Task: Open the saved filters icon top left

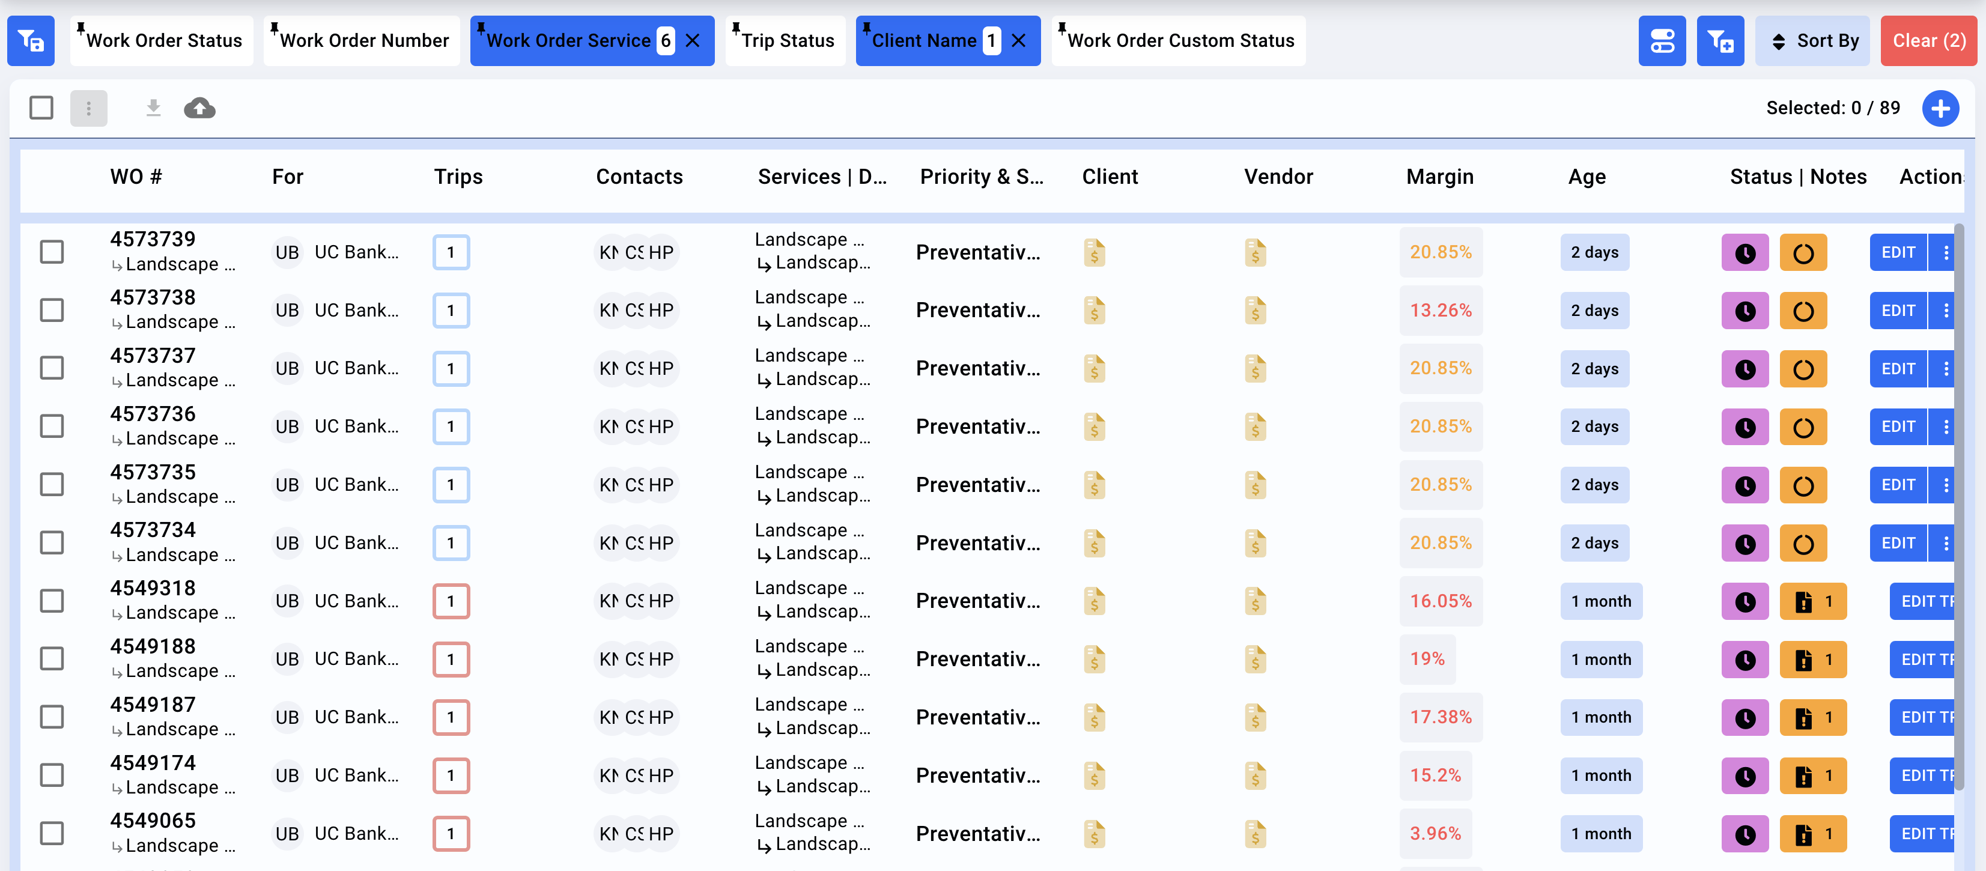Action: click(x=31, y=40)
